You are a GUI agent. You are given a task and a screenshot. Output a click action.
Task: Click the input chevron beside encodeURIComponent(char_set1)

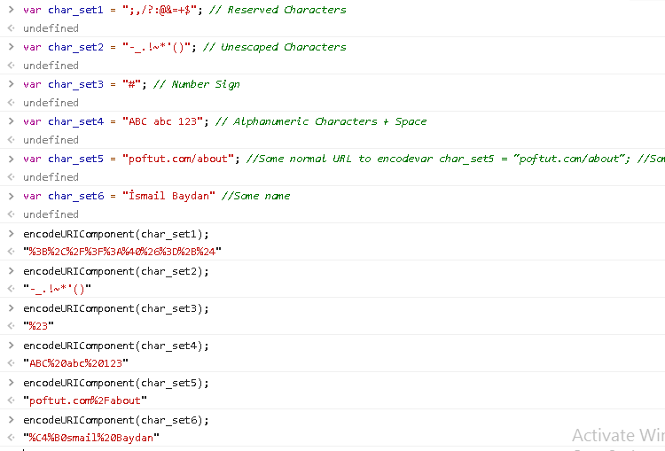12,234
